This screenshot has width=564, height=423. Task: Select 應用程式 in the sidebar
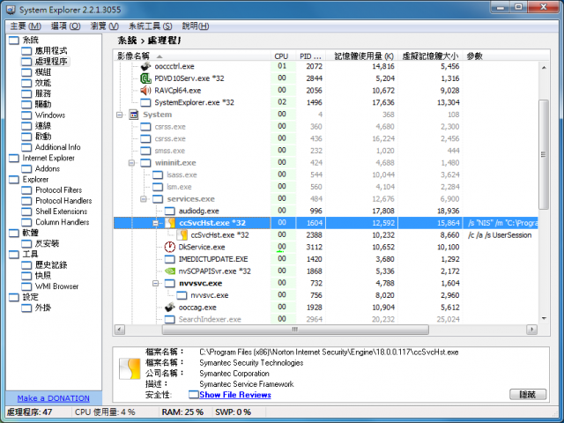51,51
